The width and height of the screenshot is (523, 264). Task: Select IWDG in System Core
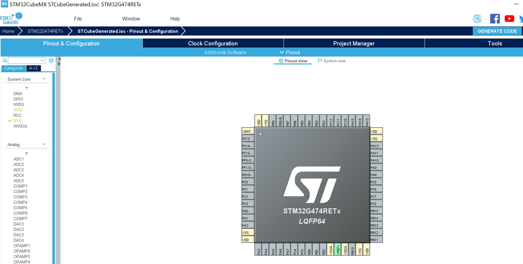click(x=19, y=104)
